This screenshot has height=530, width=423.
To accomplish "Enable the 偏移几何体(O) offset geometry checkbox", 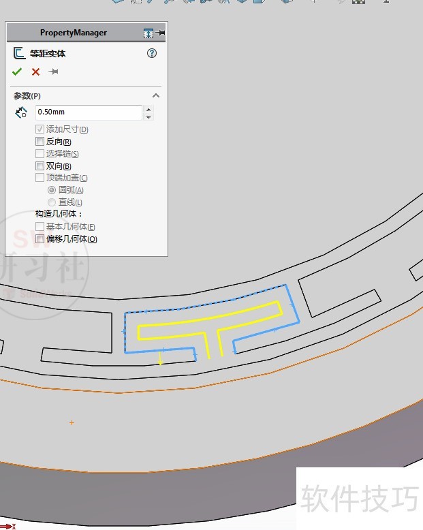I will (40, 238).
